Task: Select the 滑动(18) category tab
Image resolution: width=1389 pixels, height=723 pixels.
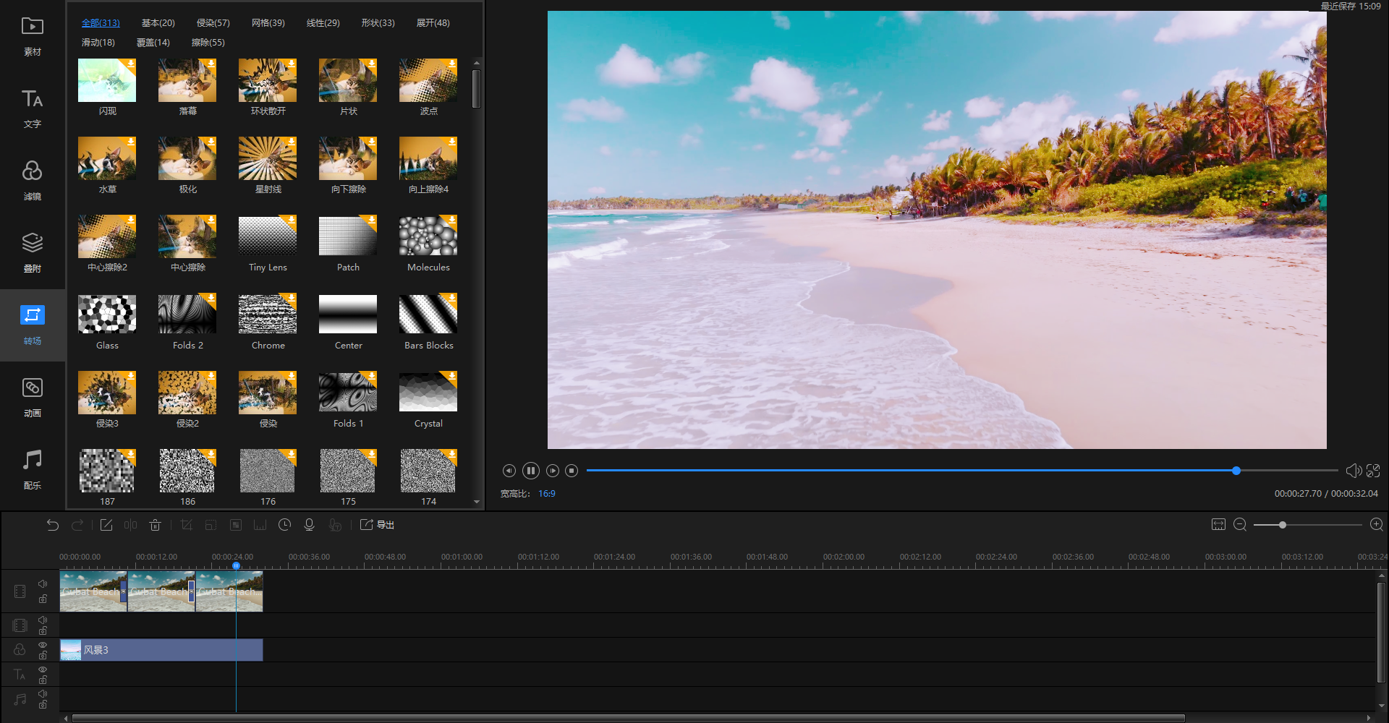Action: click(x=98, y=43)
